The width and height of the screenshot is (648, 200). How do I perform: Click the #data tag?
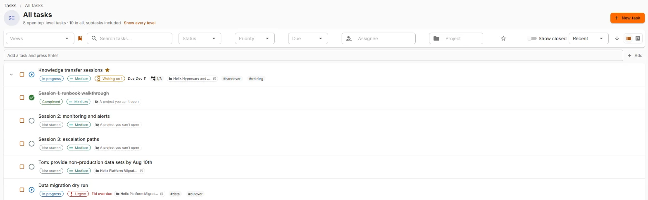(x=175, y=194)
